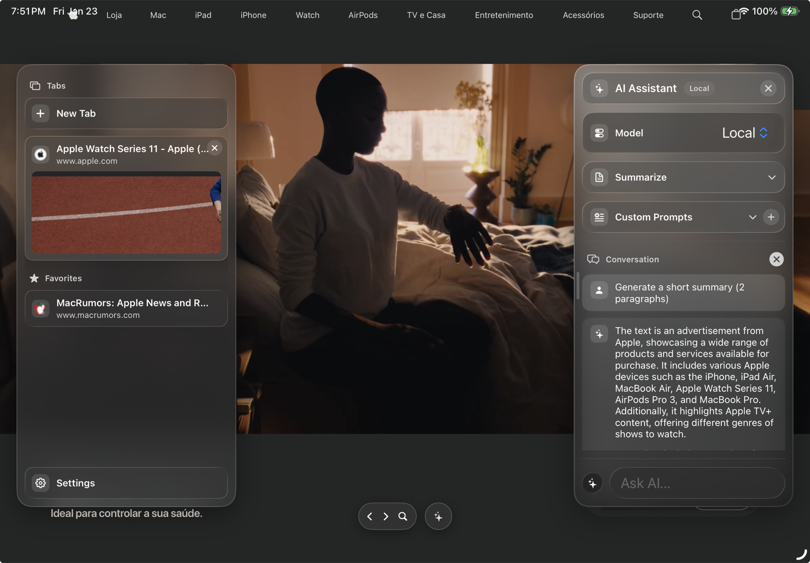This screenshot has width=810, height=563.
Task: Click the Custom Prompts list icon
Action: 599,217
